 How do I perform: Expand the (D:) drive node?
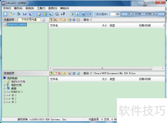(5, 95)
